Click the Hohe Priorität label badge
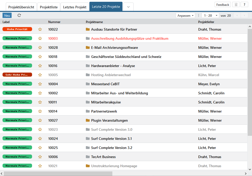 point(17,29)
